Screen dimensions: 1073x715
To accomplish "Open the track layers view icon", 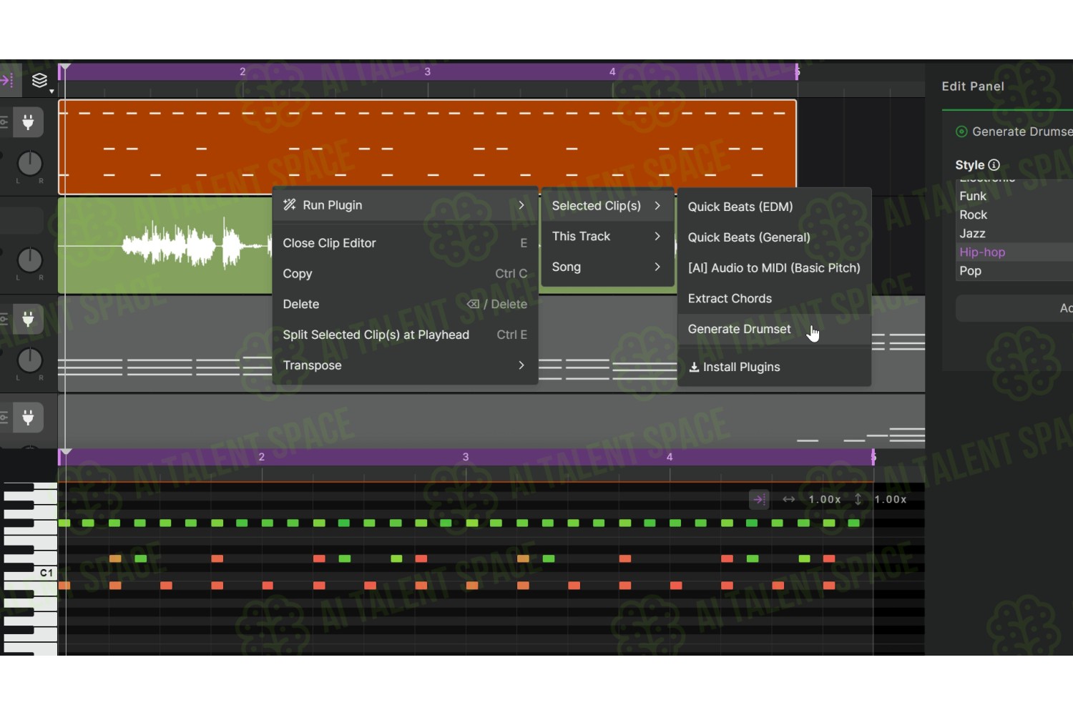I will (x=39, y=80).
